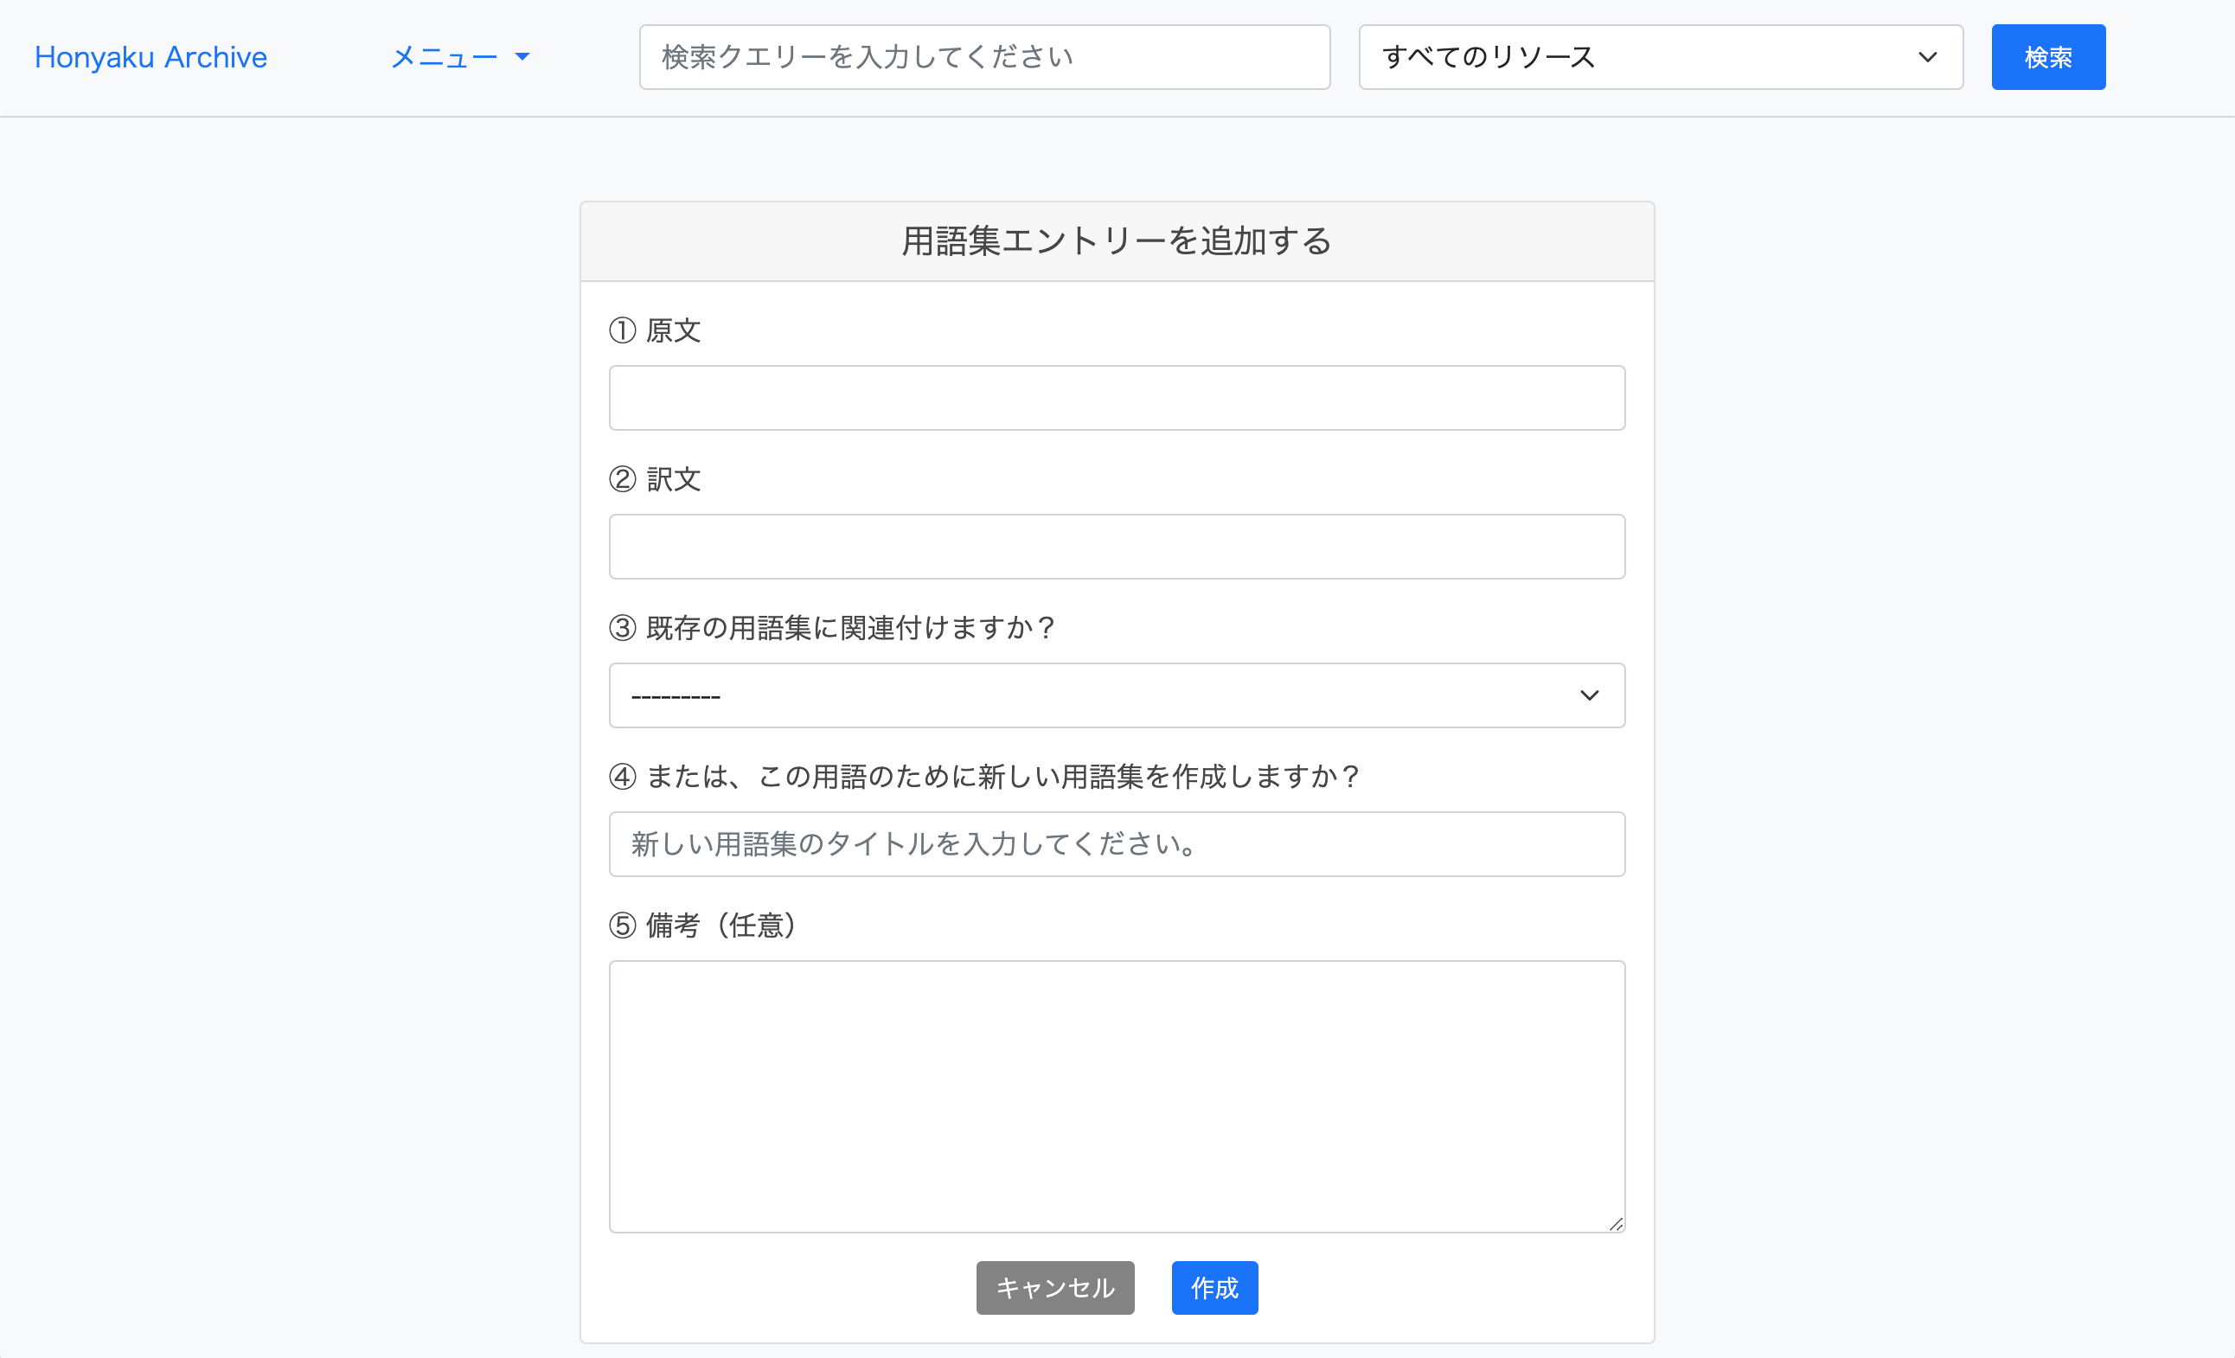Click into the ① 原文 text field
Image resolution: width=2235 pixels, height=1358 pixels.
point(1117,398)
